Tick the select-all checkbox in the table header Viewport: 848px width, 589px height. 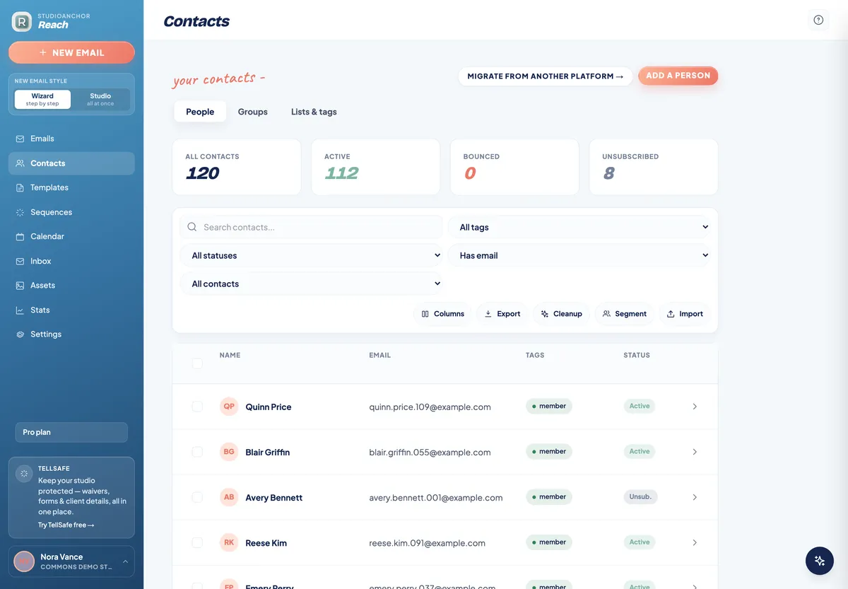(197, 363)
